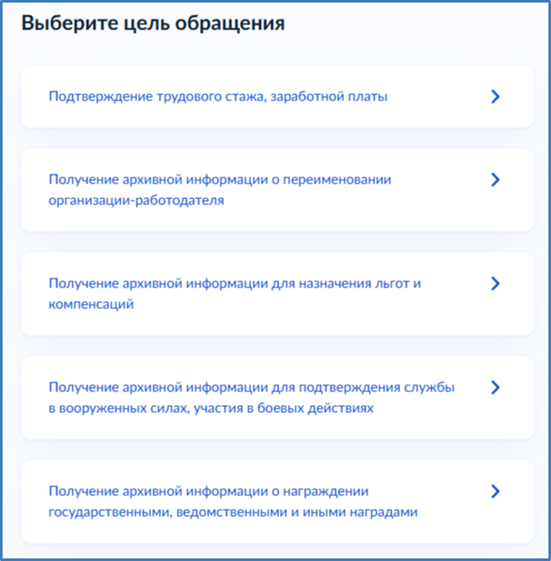Select "для подтверждения службы" text line

coord(251,387)
